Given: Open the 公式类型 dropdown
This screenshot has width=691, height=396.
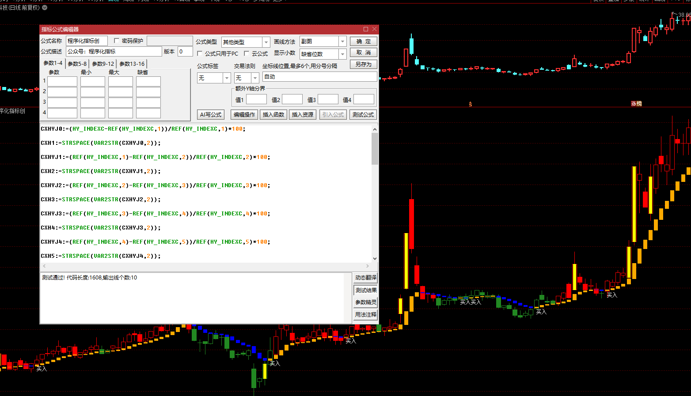Looking at the screenshot, I should [266, 42].
